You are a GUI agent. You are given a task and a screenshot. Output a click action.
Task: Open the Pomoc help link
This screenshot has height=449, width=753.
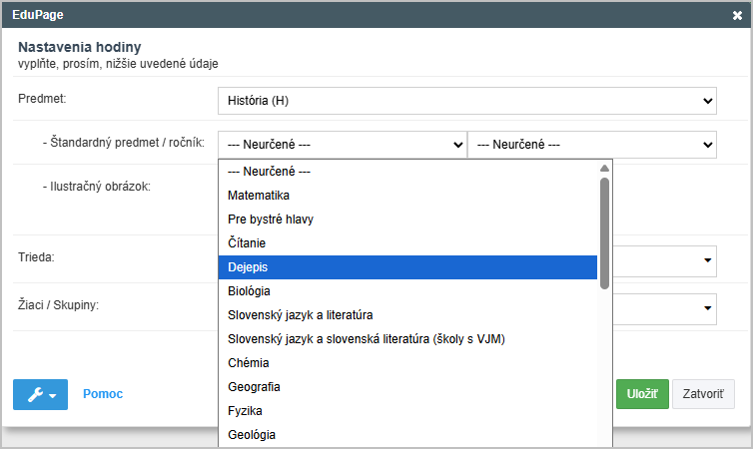pyautogui.click(x=103, y=394)
